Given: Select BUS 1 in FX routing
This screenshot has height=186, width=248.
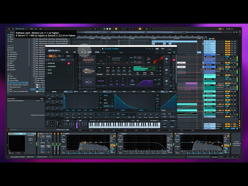Looking at the screenshot, I should (60, 56).
